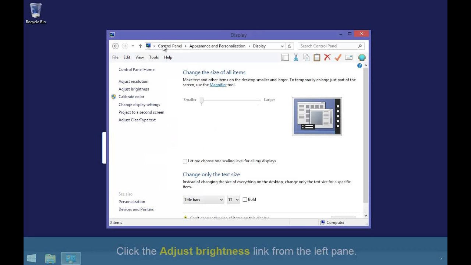Open the Recycle Bin desktop icon

36,14
